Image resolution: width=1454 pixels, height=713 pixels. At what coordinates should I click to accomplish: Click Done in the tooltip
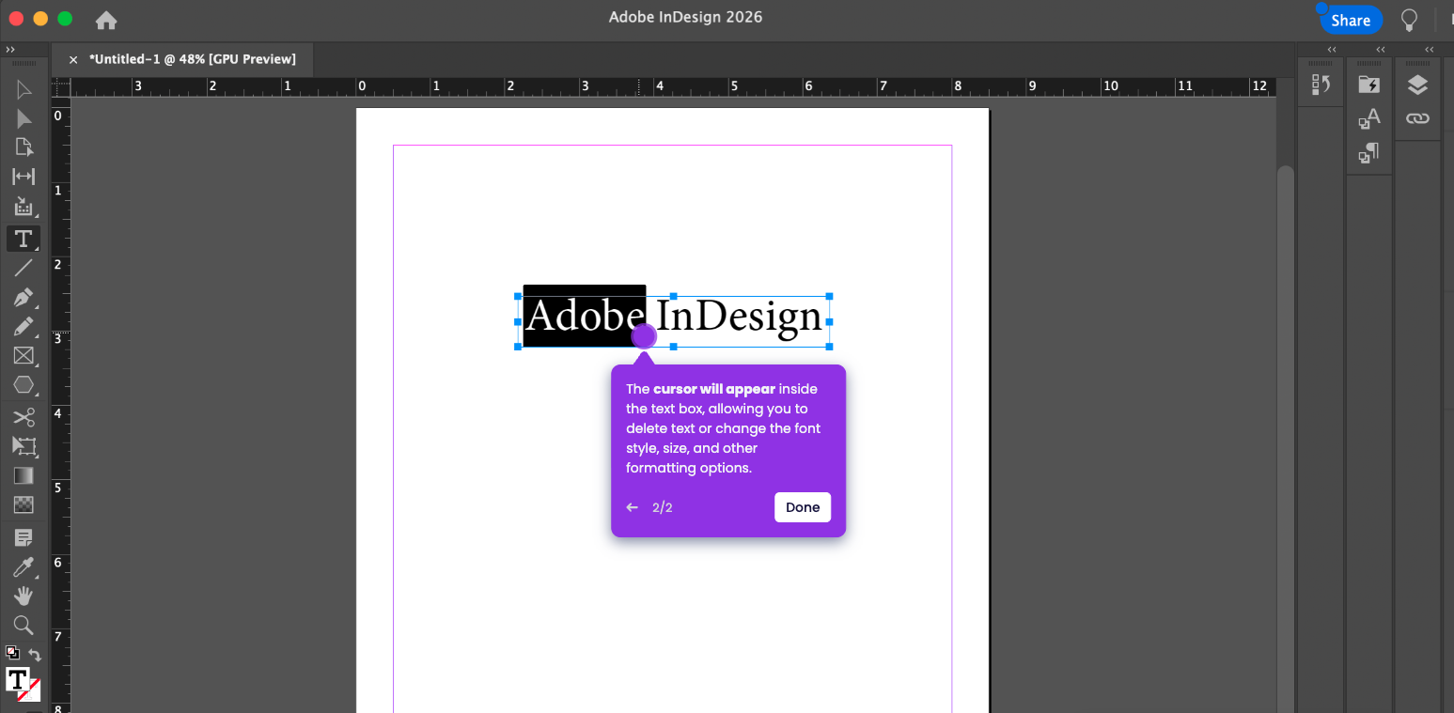click(803, 507)
